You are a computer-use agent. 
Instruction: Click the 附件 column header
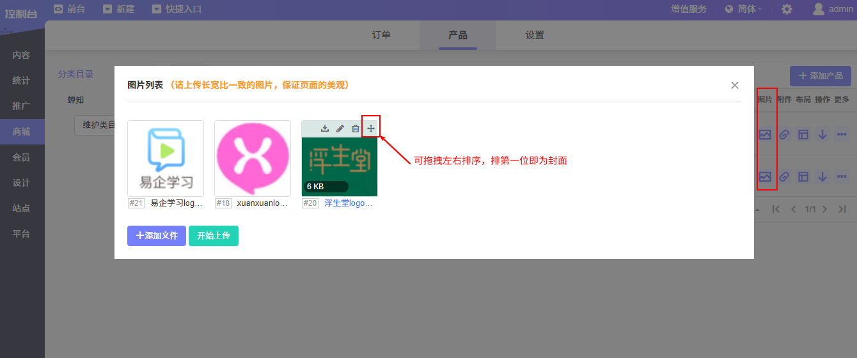pos(784,100)
